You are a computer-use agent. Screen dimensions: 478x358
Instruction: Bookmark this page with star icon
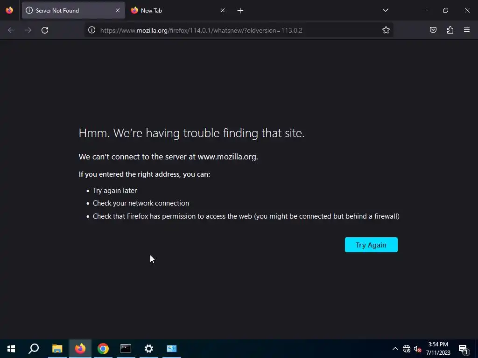click(x=386, y=30)
